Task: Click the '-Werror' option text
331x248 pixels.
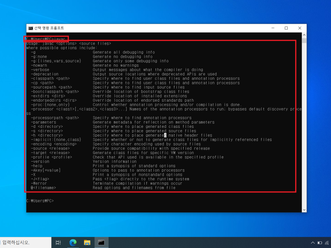Action: pyautogui.click(x=39, y=184)
